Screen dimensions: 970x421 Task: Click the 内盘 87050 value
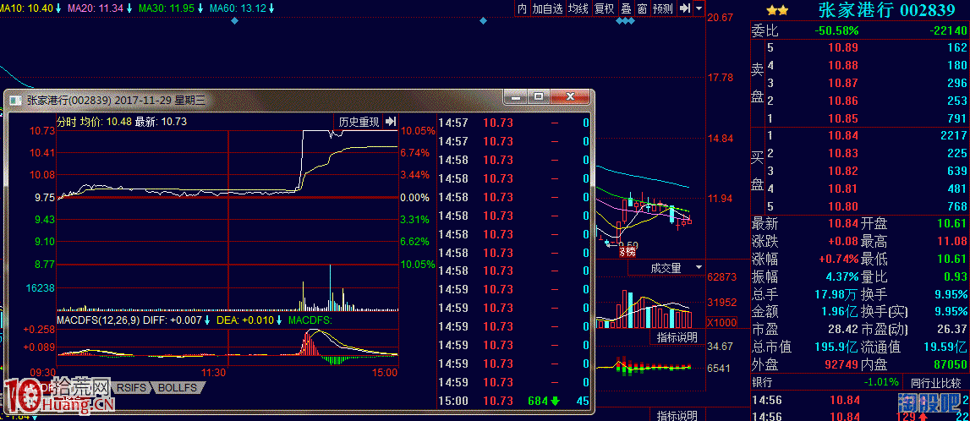coord(951,364)
